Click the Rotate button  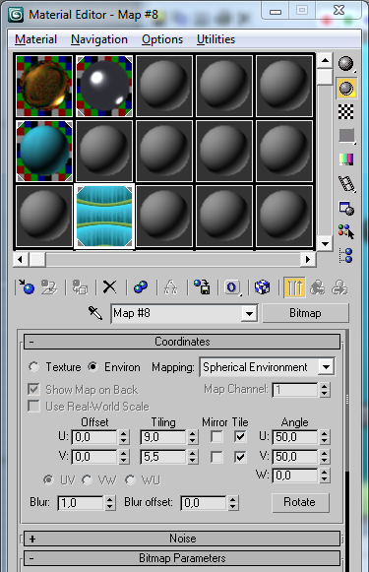pyautogui.click(x=300, y=502)
